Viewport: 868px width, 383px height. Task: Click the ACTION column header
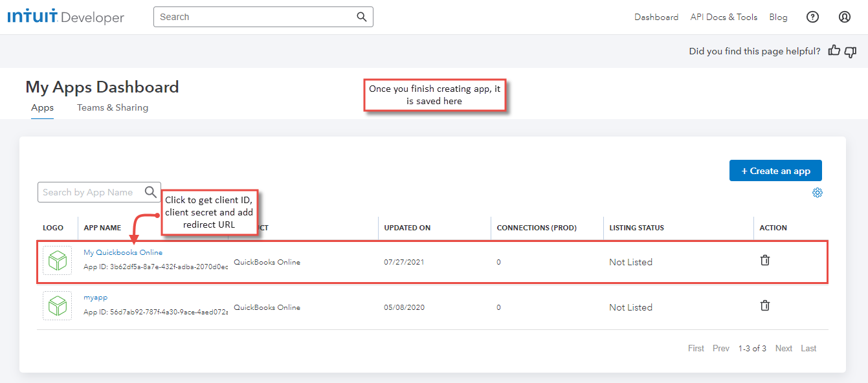coord(773,228)
